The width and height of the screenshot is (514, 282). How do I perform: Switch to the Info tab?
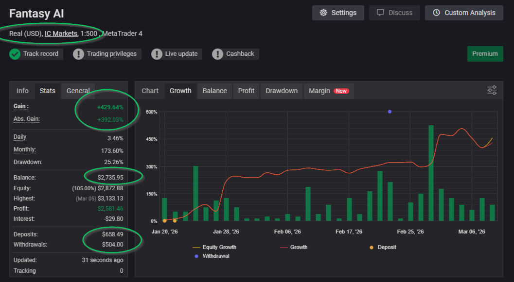click(x=22, y=91)
